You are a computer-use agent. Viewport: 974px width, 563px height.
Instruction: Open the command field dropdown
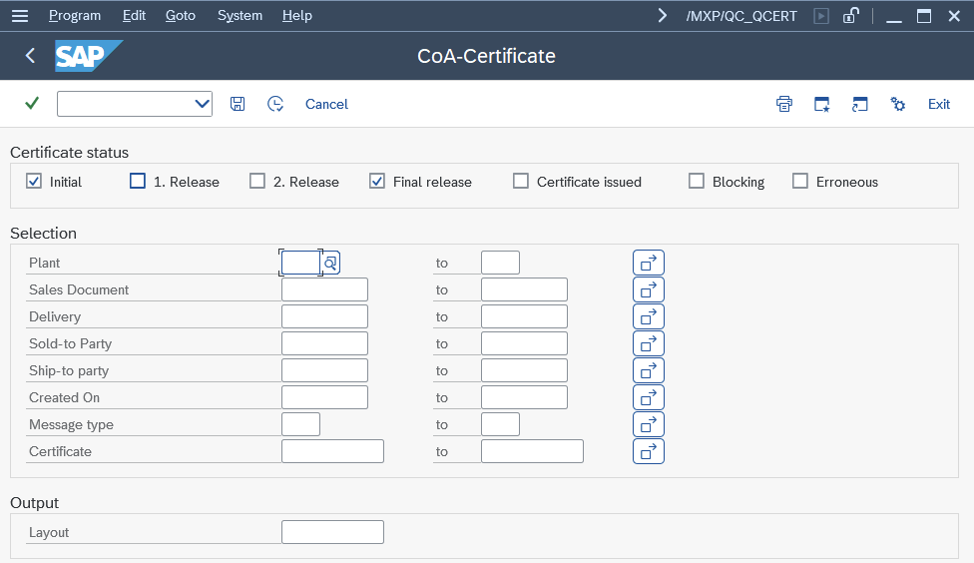click(x=202, y=104)
